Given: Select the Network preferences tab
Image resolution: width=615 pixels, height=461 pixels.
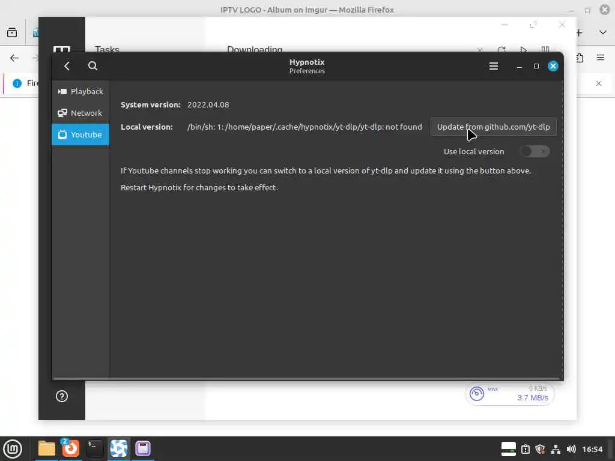Looking at the screenshot, I should (80, 113).
